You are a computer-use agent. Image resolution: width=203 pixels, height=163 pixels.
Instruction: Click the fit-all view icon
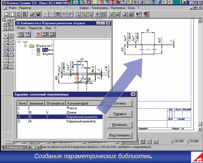click(103, 14)
